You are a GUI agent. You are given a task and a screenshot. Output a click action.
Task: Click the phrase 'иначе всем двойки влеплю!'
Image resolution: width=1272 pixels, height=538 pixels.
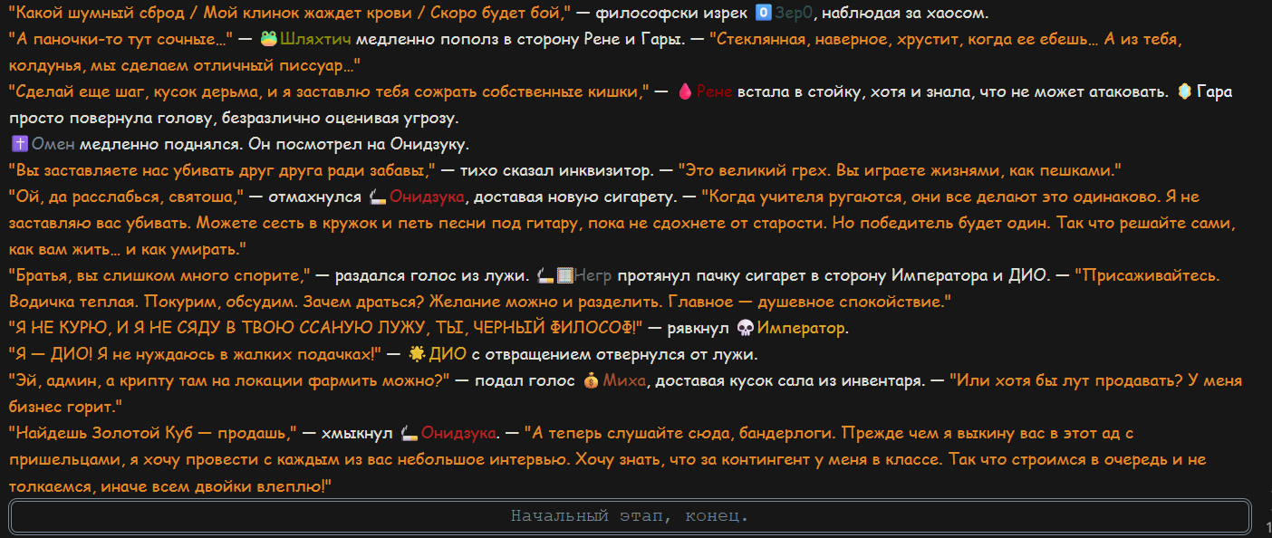213,486
